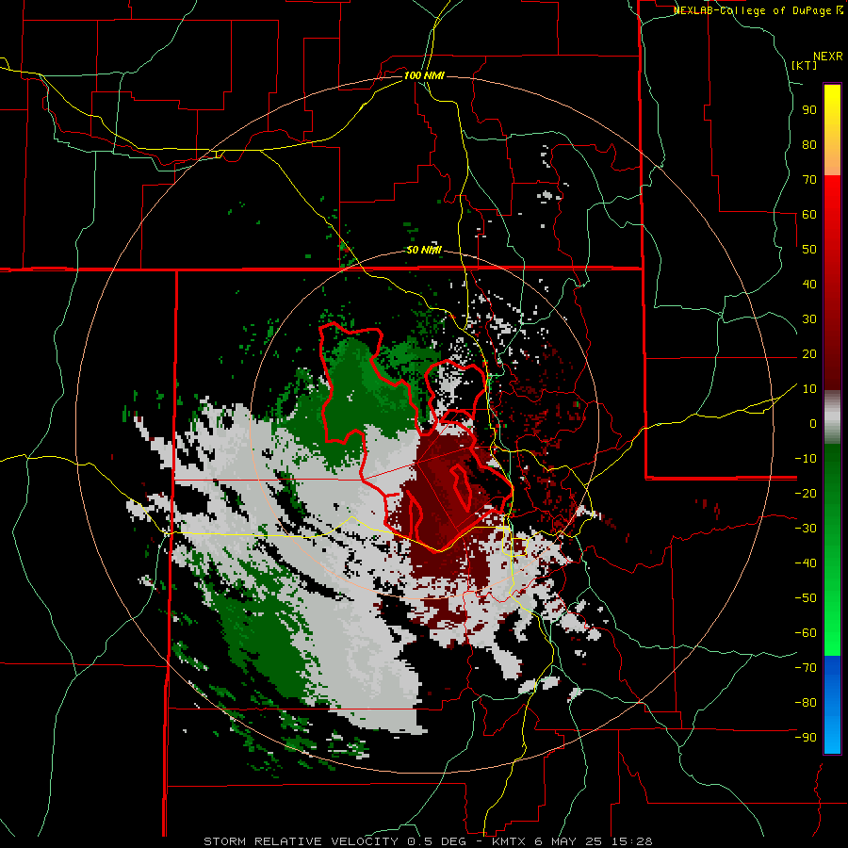
Task: Click the 60 value on velocity scale
Action: [x=809, y=214]
